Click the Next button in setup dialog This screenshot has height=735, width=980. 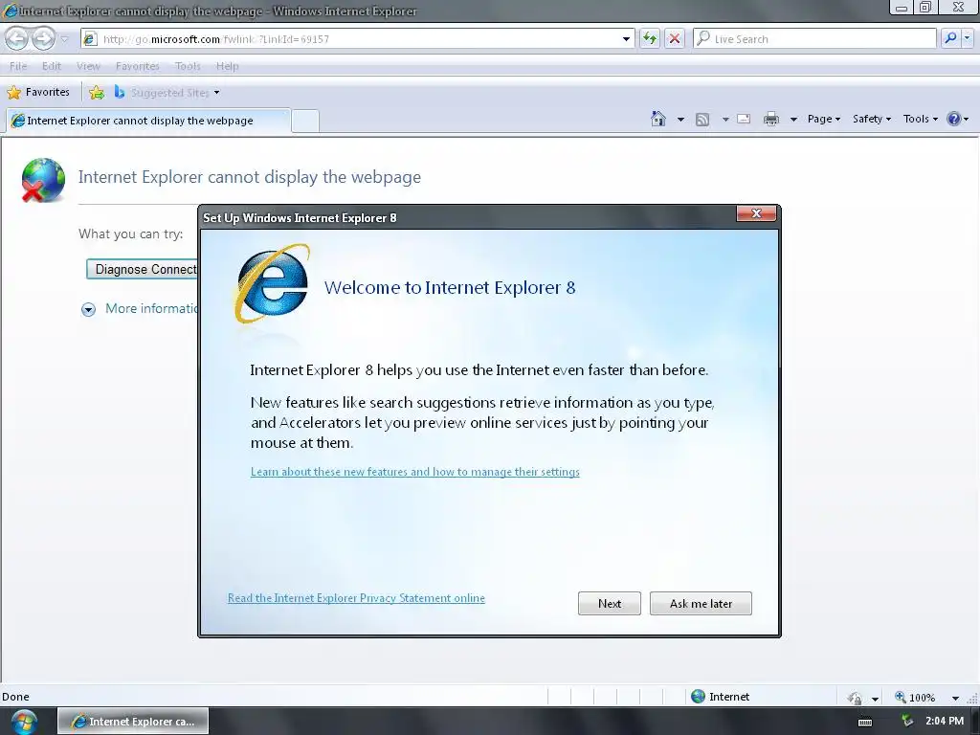click(x=610, y=603)
